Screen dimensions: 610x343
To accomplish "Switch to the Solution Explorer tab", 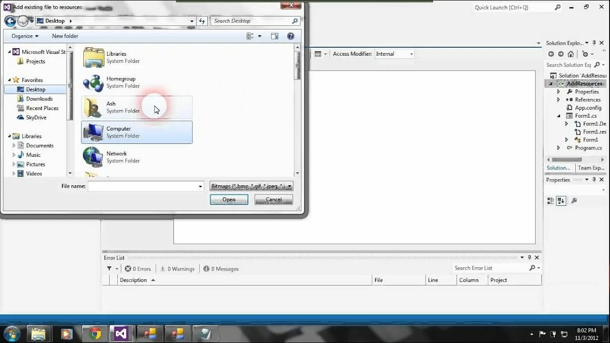I will point(559,168).
